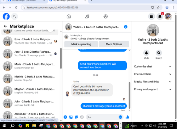This screenshot has width=177, height=129.
Task: Open Edve conversation in list
Action: pos(30,41)
